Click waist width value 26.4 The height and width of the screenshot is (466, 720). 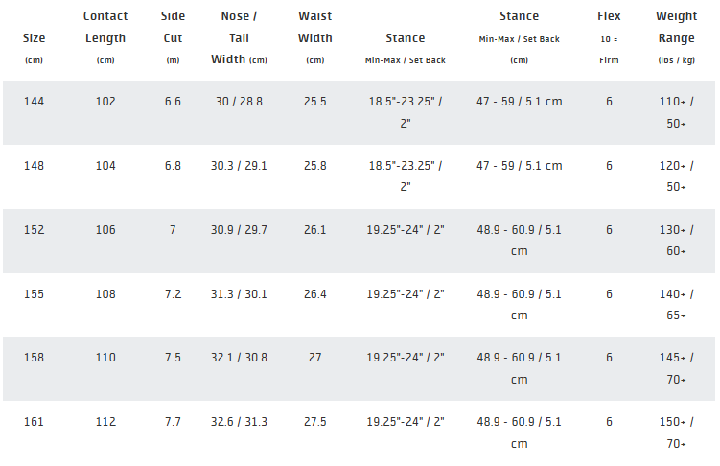(315, 293)
